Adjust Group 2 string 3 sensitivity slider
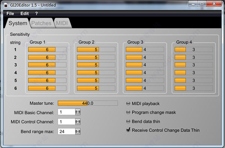 pos(96,65)
